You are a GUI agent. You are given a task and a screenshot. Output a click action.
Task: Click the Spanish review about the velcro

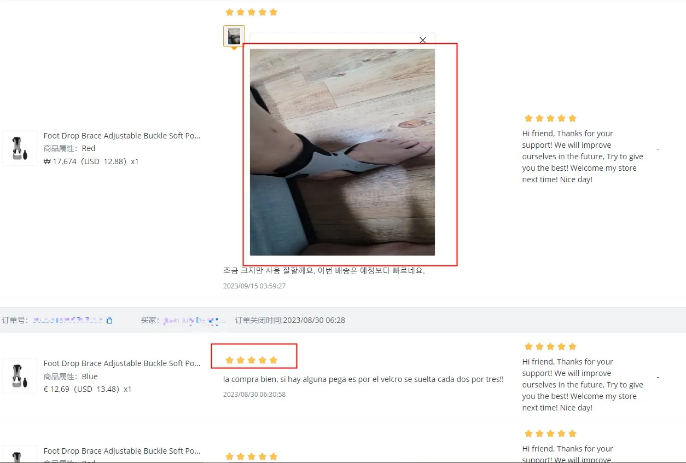[363, 379]
